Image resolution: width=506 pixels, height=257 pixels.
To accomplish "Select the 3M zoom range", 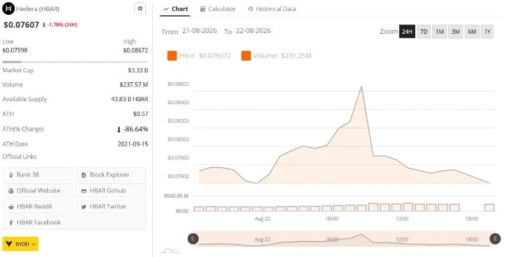I will [x=455, y=31].
